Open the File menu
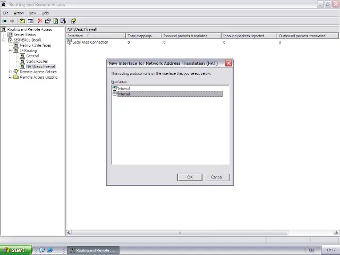Image resolution: width=340 pixels, height=255 pixels. 6,13
